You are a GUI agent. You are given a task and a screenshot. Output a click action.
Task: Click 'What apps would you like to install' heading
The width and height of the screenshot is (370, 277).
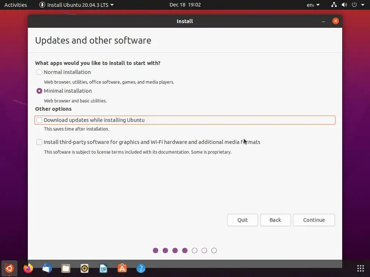(x=98, y=63)
